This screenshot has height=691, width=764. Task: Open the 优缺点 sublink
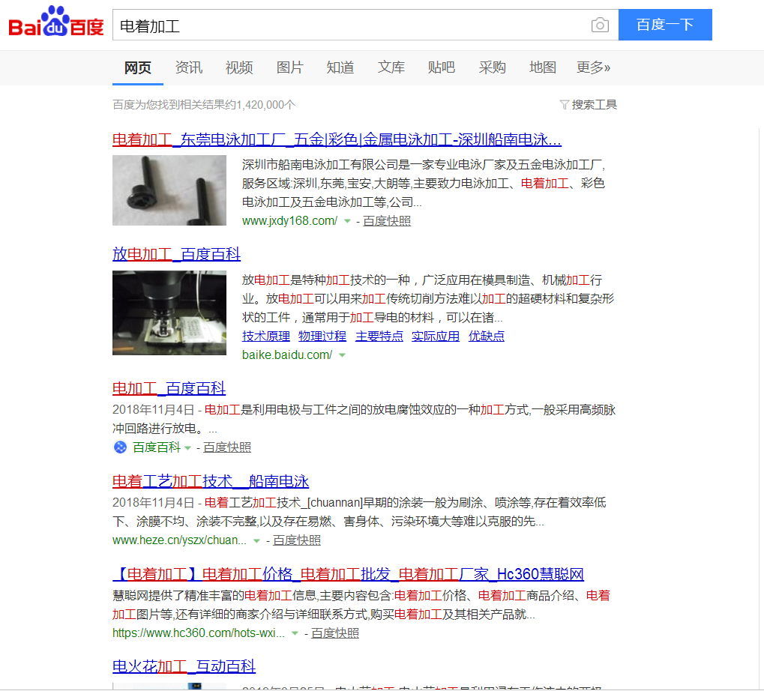click(x=487, y=336)
